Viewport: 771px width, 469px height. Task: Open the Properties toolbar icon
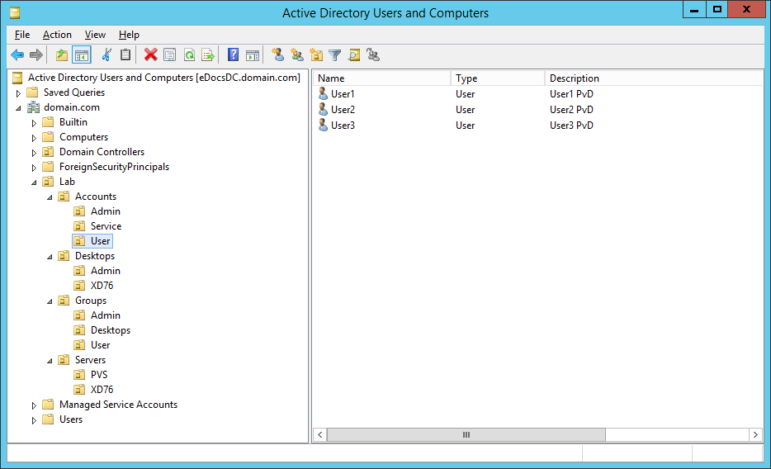click(x=169, y=55)
